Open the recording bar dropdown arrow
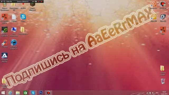This screenshot has width=169, height=95. click(33, 2)
